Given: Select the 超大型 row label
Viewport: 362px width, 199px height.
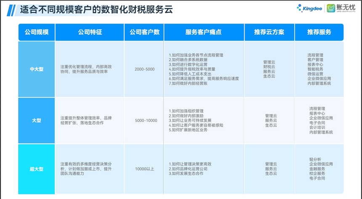Looking at the screenshot, I should (x=37, y=169).
